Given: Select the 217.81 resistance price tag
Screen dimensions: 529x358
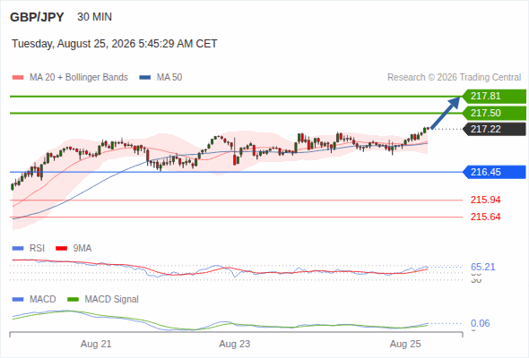Looking at the screenshot, I should [494, 97].
